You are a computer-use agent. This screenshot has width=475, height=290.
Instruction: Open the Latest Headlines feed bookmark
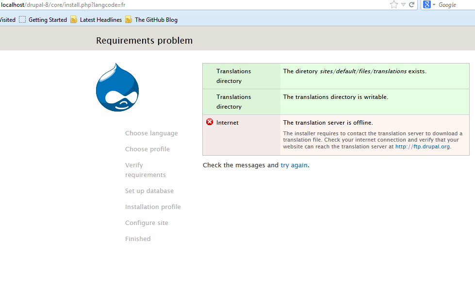(x=101, y=20)
